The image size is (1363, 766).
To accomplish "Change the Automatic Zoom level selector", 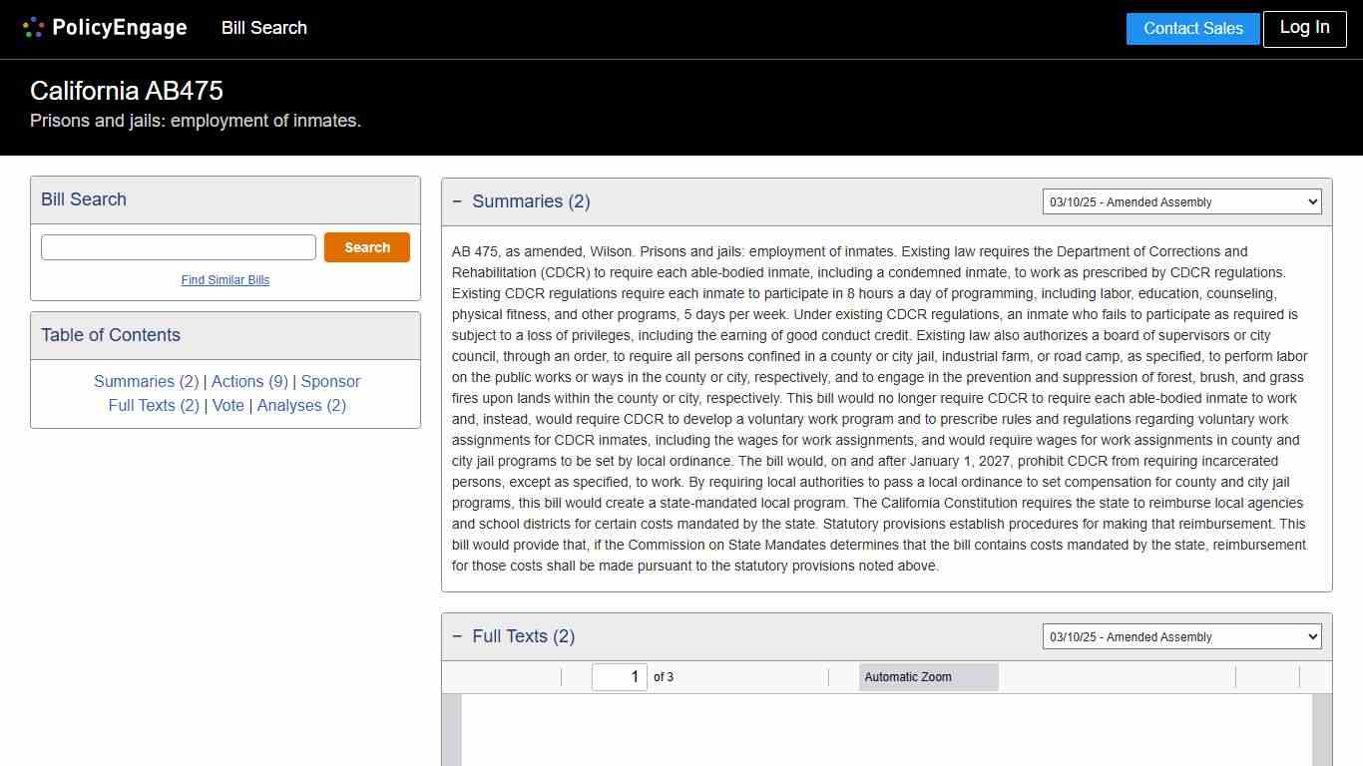I will [927, 676].
